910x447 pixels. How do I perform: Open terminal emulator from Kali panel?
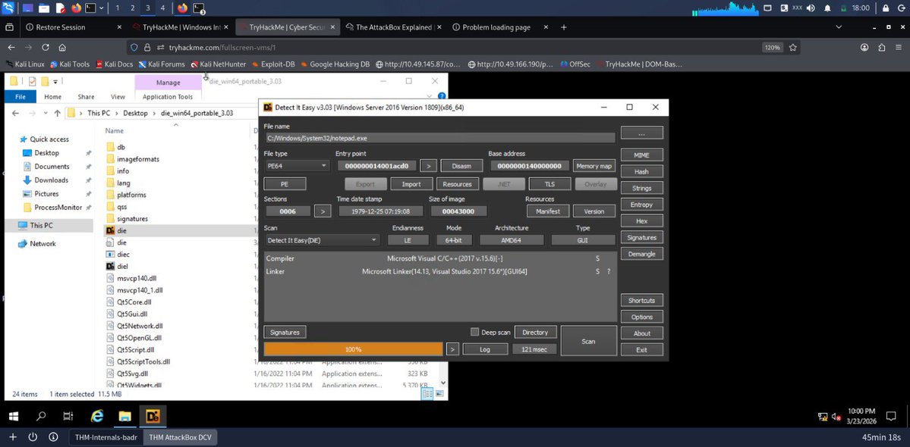(x=91, y=8)
